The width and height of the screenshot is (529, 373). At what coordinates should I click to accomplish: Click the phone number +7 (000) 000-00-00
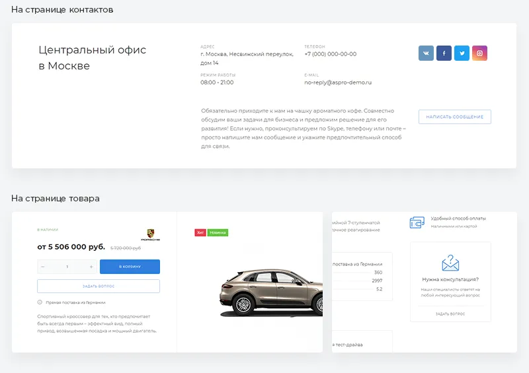[330, 54]
